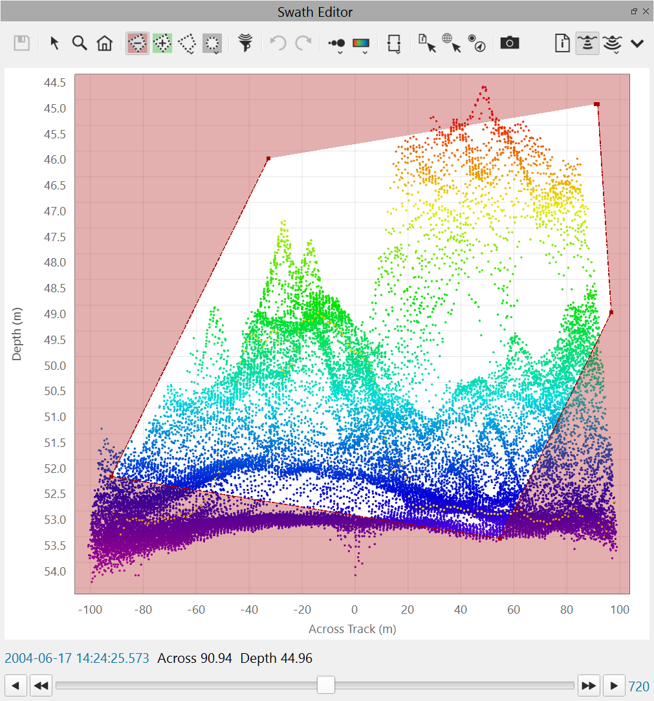Screen dimensions: 654x701
Task: Toggle the single swath view button
Action: (x=587, y=43)
